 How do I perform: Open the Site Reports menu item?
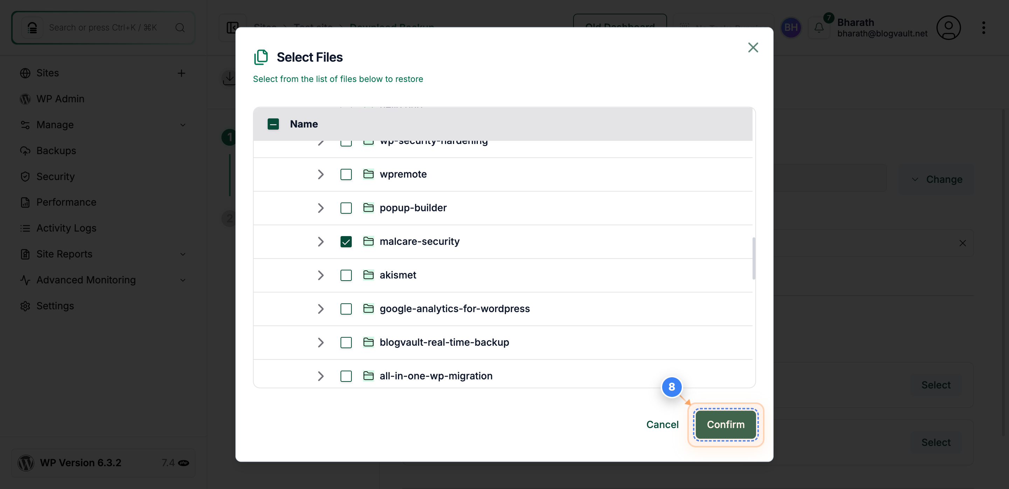coord(64,254)
